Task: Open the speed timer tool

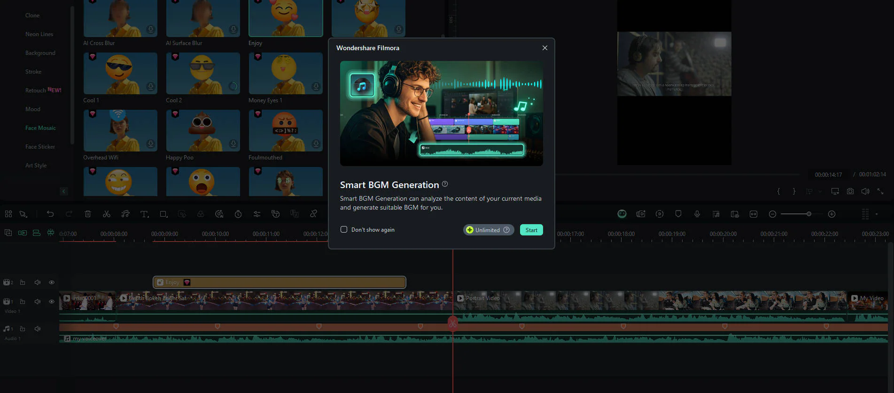Action: pyautogui.click(x=238, y=214)
